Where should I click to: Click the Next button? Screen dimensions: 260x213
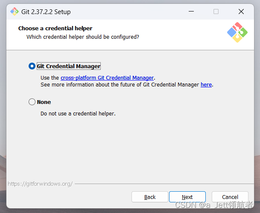coord(187,197)
